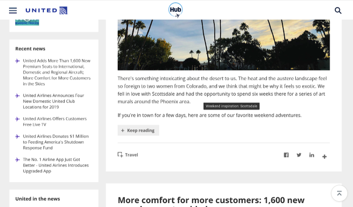The width and height of the screenshot is (353, 207).
Task: Expand article with Keep reading
Action: [138, 130]
